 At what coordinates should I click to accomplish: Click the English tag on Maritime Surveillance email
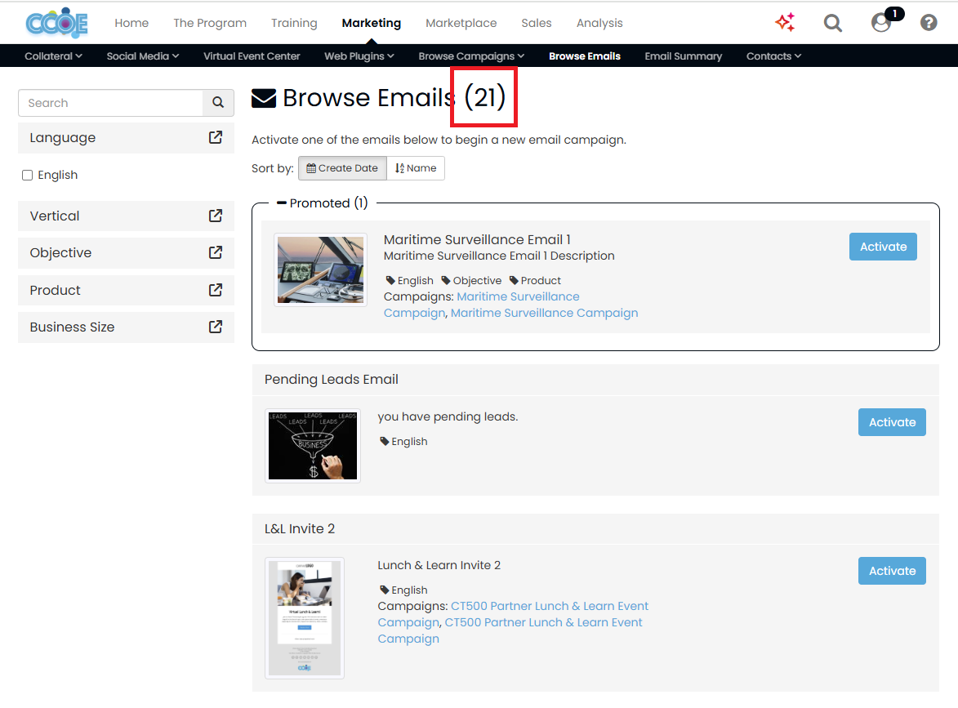click(x=410, y=280)
